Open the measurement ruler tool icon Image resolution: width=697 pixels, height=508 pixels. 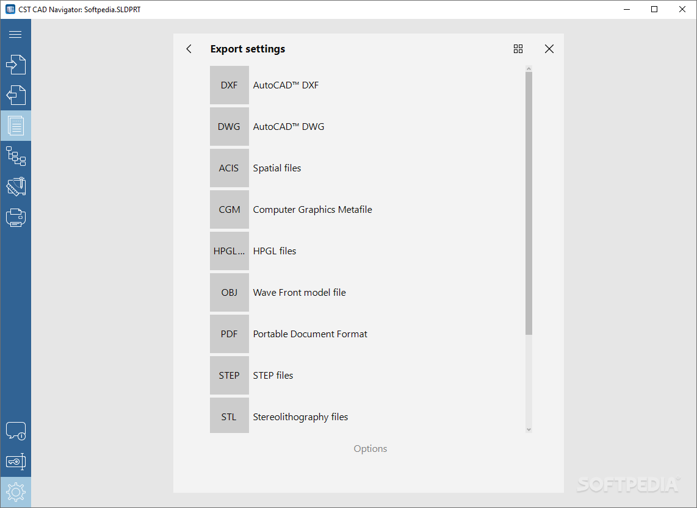[15, 187]
